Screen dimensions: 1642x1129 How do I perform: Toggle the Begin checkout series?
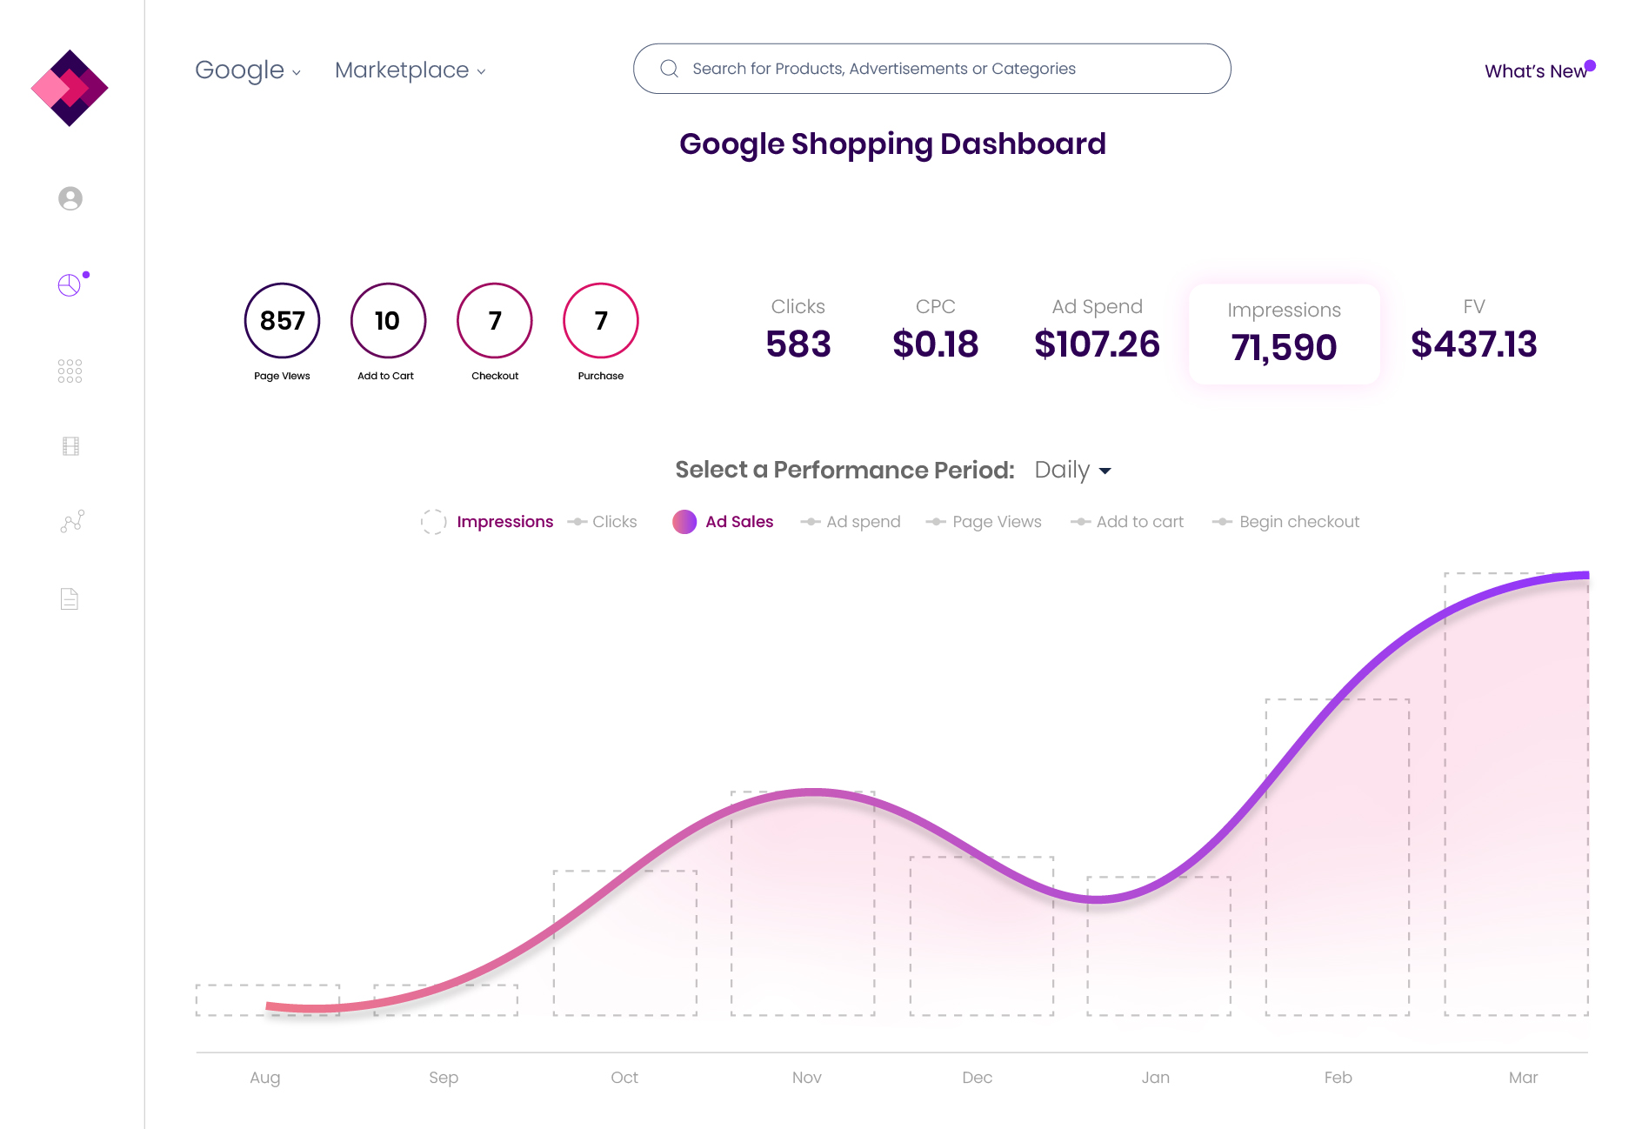pos(1286,522)
